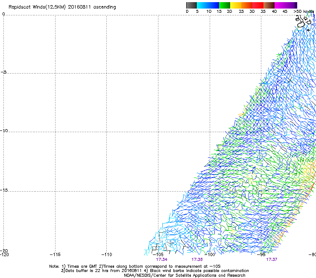
Task: Click the purple time label 17:36
Action: (197, 260)
